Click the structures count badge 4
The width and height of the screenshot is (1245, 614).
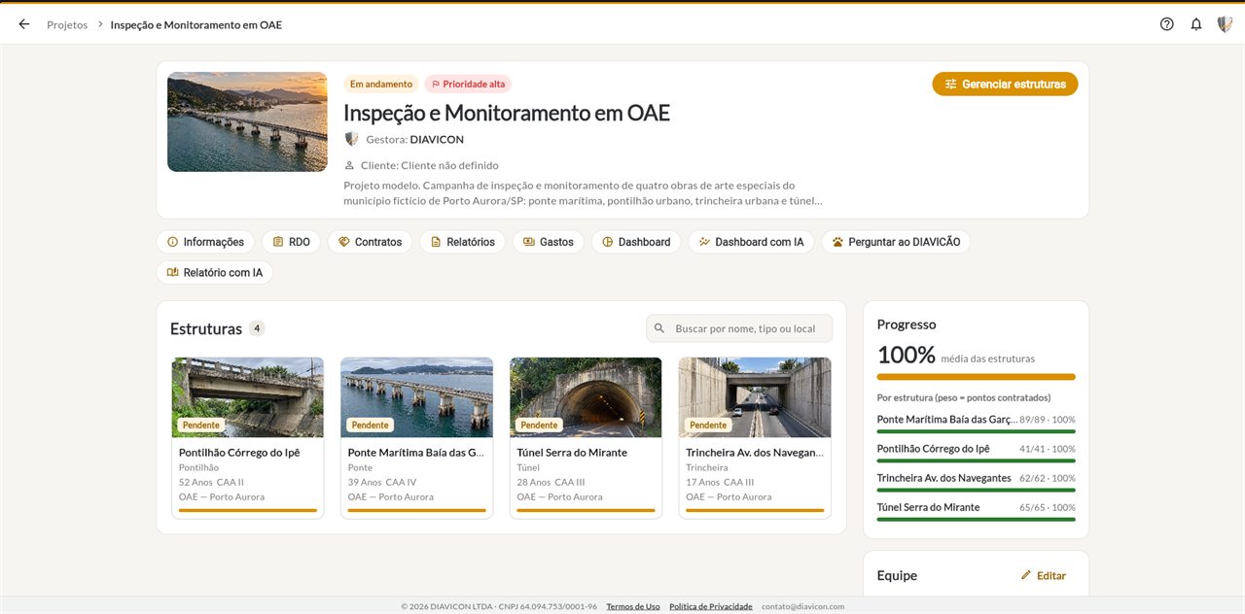[x=257, y=328]
